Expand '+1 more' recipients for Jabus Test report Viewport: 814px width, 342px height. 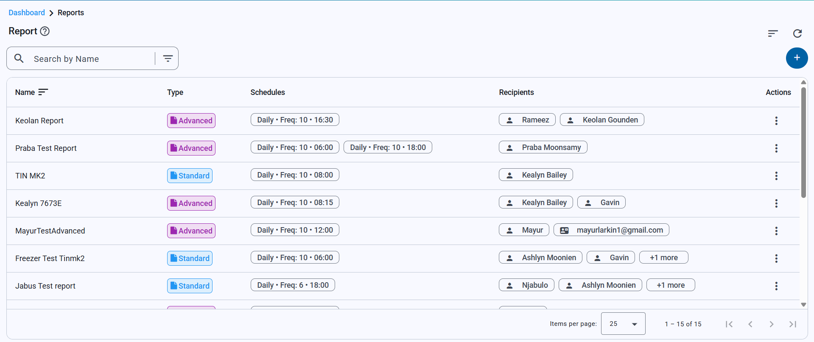pyautogui.click(x=670, y=285)
